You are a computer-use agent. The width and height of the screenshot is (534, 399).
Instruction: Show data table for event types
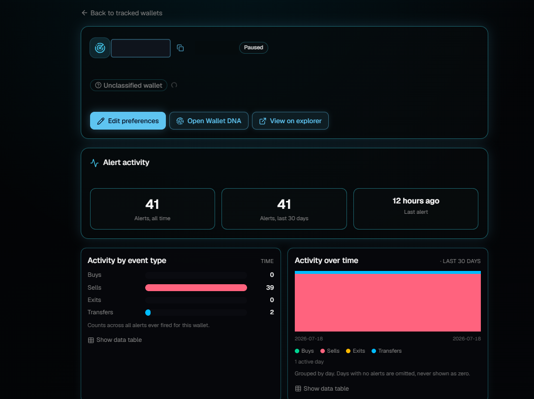pyautogui.click(x=115, y=340)
